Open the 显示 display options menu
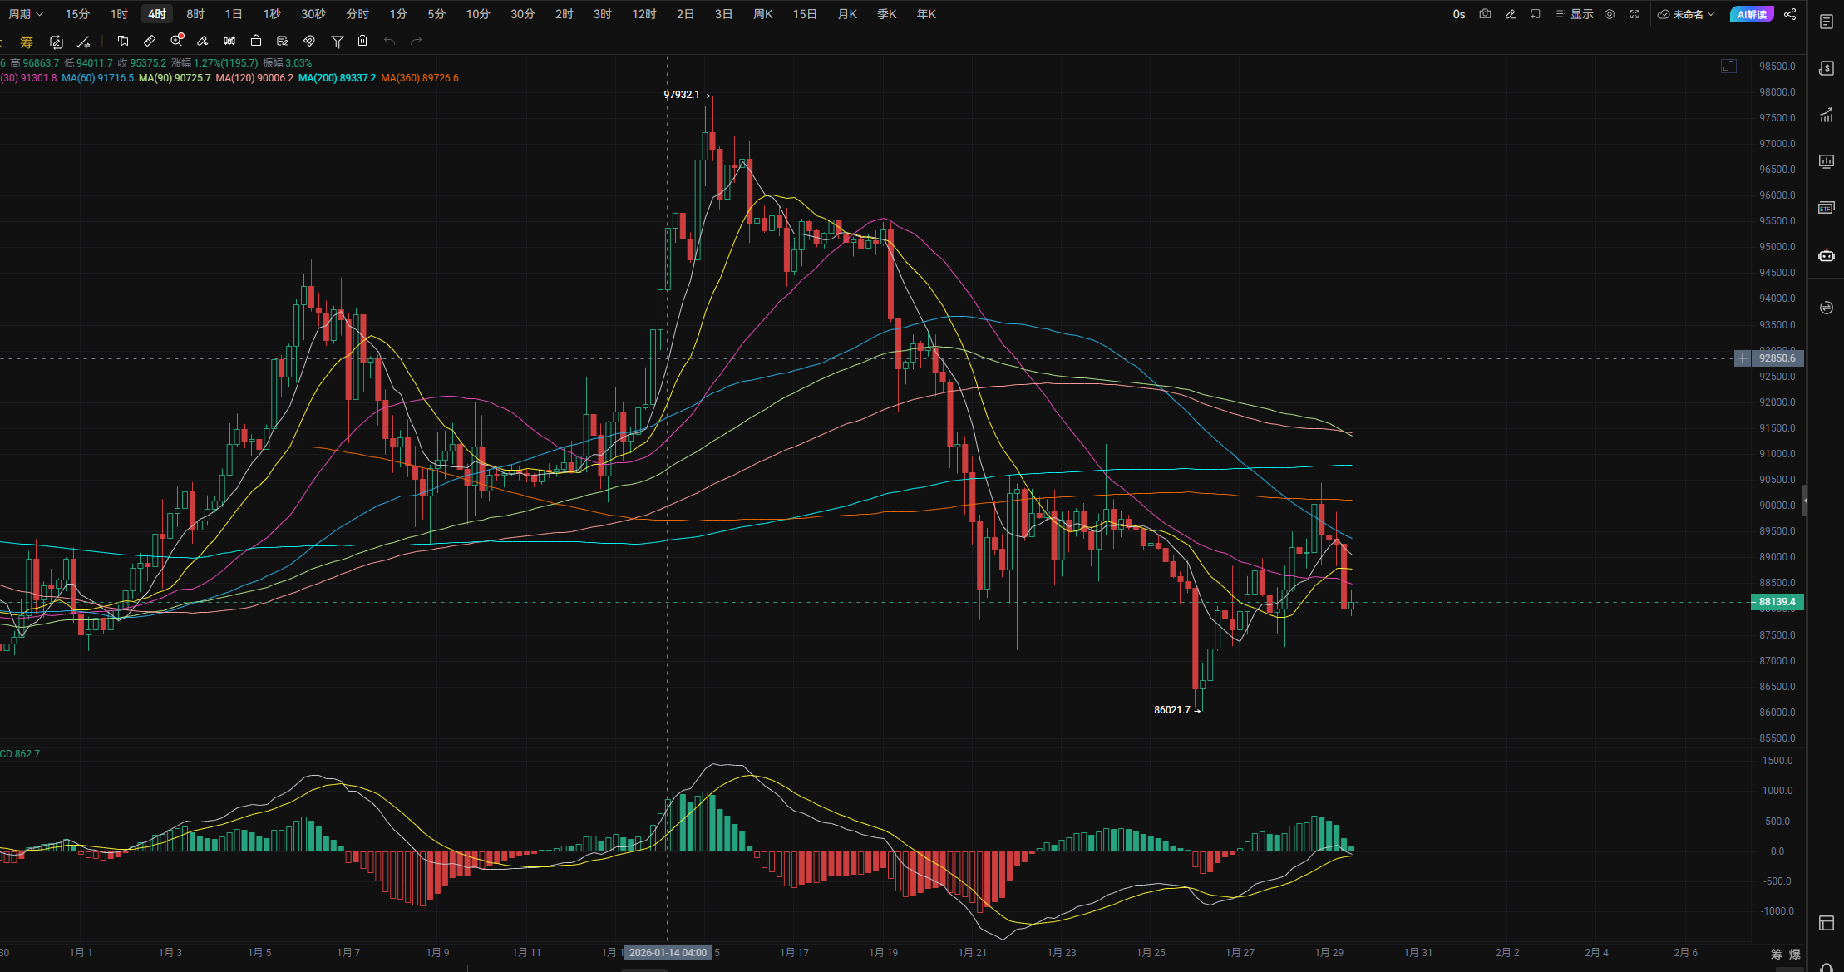This screenshot has height=972, width=1844. [1575, 14]
